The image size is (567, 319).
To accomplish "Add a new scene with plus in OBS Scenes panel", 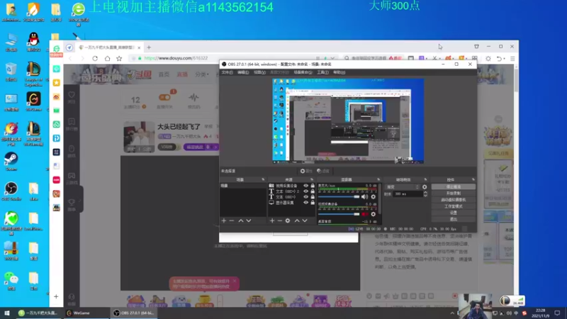I will 224,220.
